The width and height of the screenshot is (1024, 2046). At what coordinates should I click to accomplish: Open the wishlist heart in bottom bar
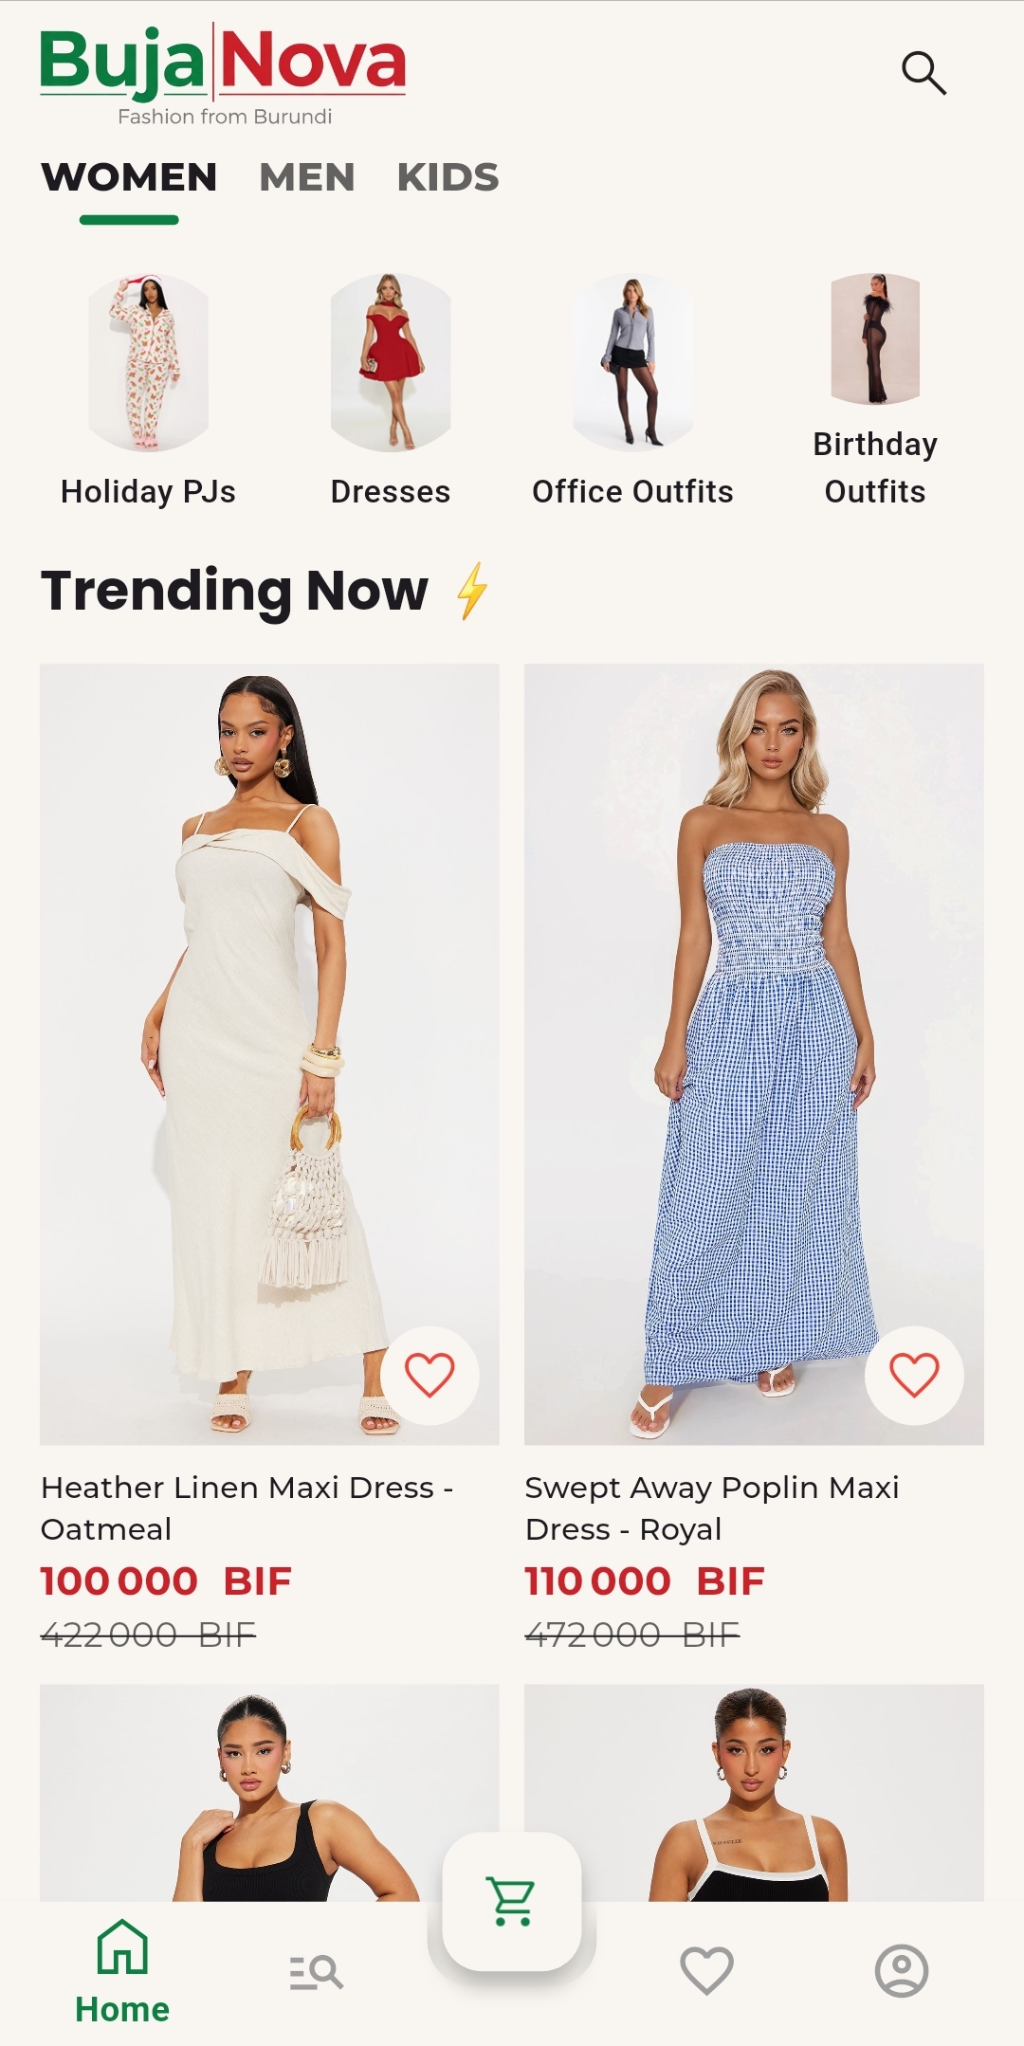707,1970
